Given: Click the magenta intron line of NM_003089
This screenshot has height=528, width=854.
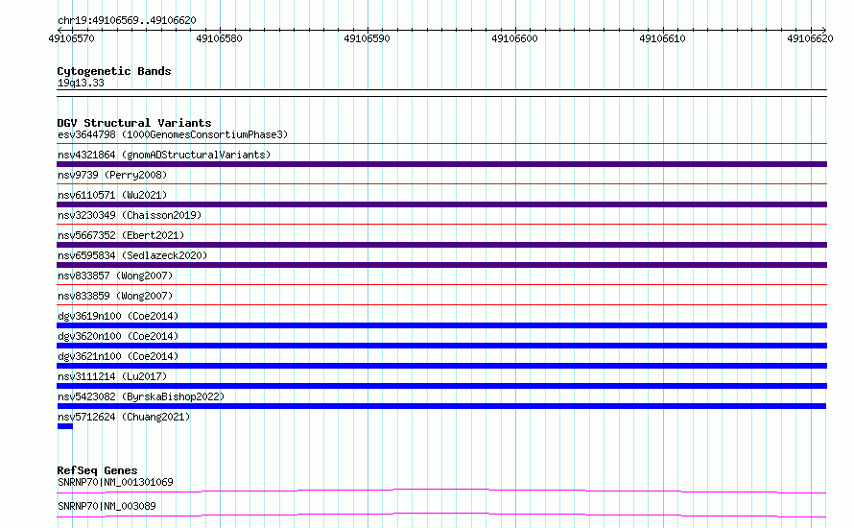Looking at the screenshot, I should (x=441, y=515).
